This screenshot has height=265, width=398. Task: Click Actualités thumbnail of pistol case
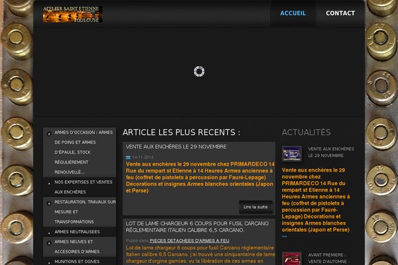292,154
